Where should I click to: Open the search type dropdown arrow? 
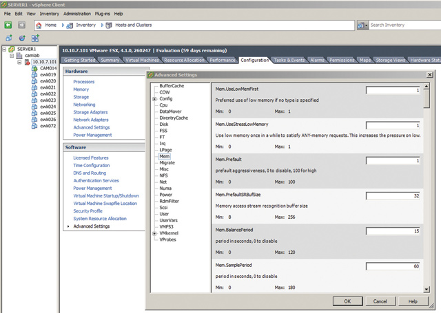[x=366, y=25]
